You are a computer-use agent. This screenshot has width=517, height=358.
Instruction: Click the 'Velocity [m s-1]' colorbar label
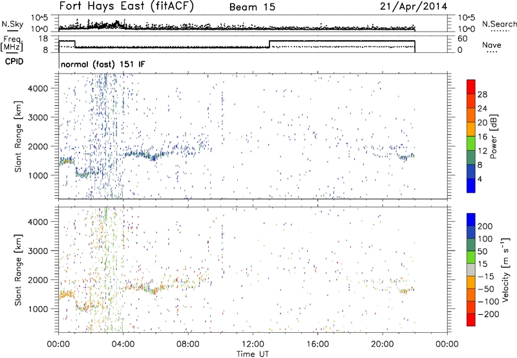coord(505,269)
